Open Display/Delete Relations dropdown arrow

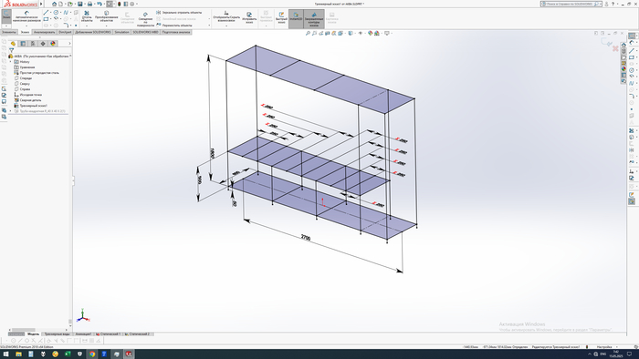226,26
